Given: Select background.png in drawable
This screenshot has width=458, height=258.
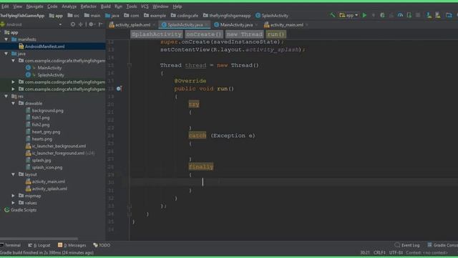Looking at the screenshot, I should [44, 110].
